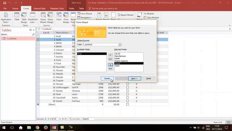This screenshot has width=232, height=131.
Task: Switch to Fields tab
Action: [x=71, y=8]
